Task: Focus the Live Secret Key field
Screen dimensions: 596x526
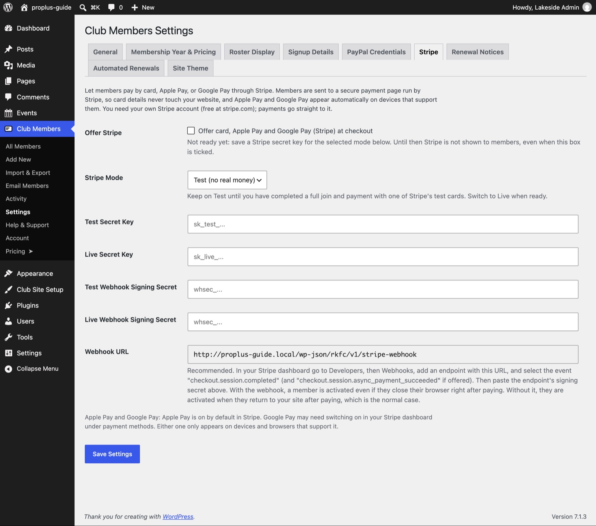Action: pyautogui.click(x=383, y=257)
